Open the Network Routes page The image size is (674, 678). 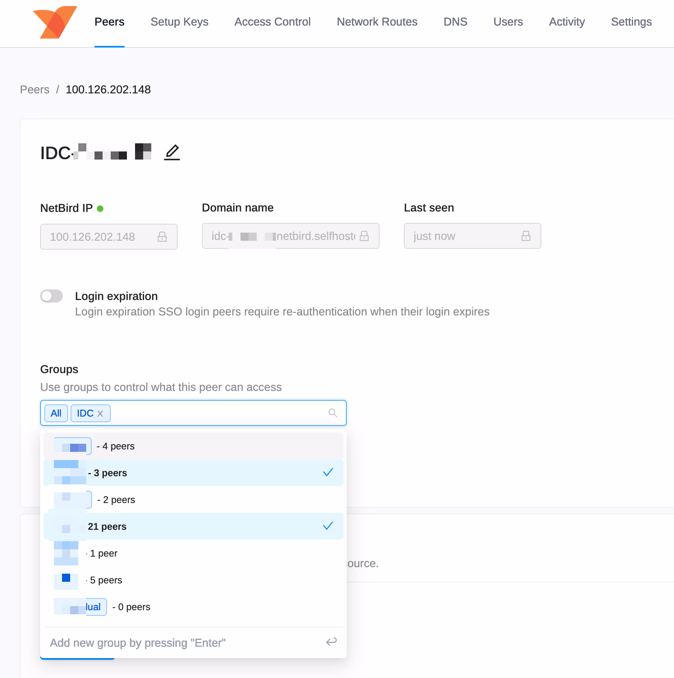tap(377, 22)
